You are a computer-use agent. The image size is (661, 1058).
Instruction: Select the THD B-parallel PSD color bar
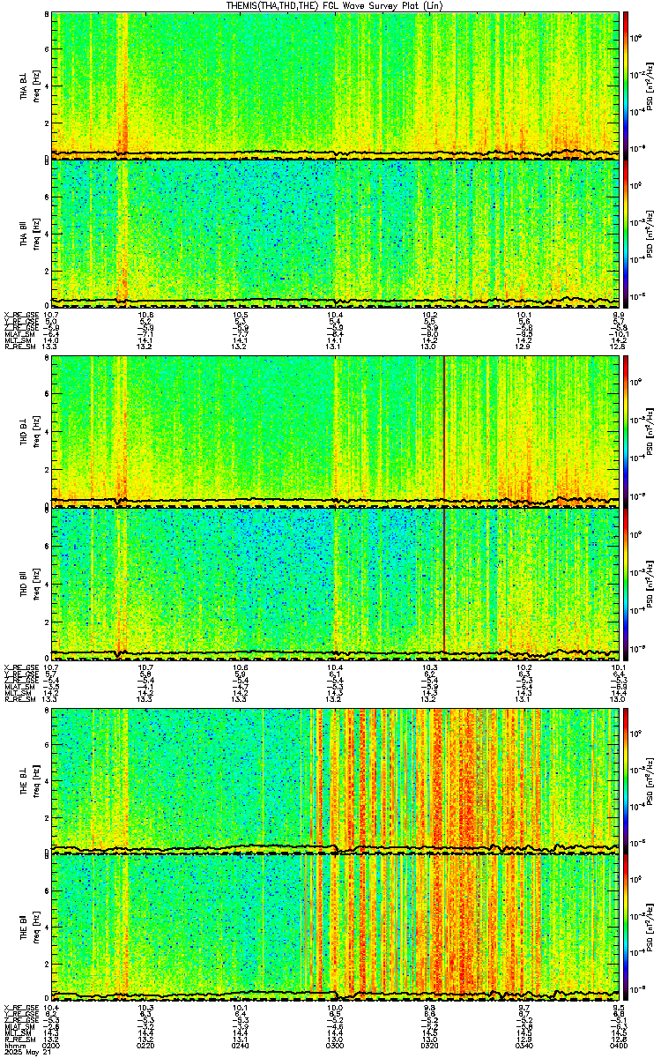(627, 583)
